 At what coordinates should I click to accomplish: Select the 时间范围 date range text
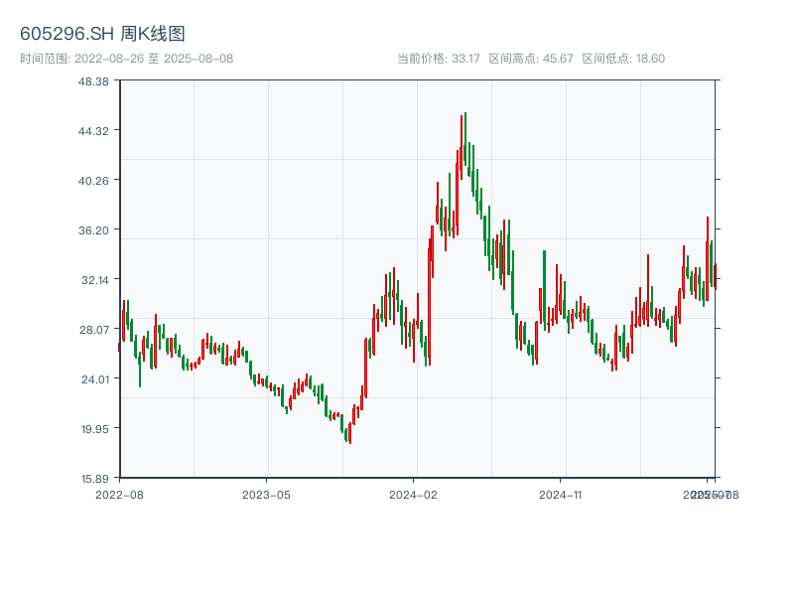127,59
